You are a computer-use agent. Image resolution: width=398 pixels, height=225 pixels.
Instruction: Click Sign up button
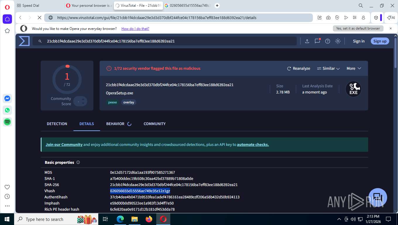pos(380,41)
